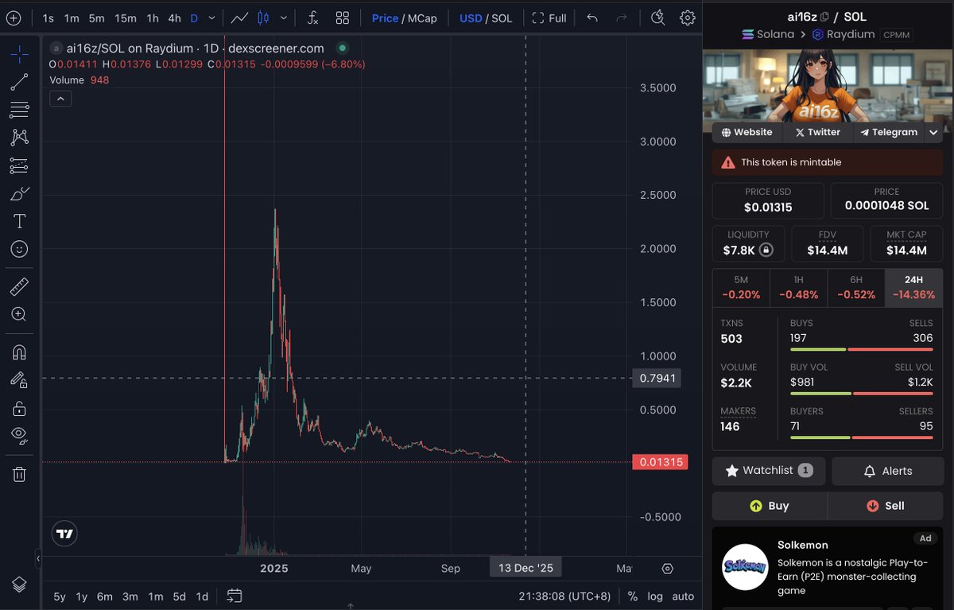Hide all drawings with the eye icon
The height and width of the screenshot is (610, 954).
click(20, 436)
